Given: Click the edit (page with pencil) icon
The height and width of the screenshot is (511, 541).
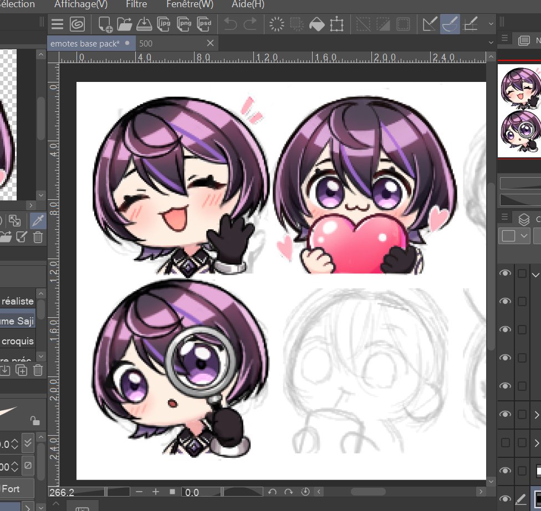Looking at the screenshot, I should (x=22, y=237).
